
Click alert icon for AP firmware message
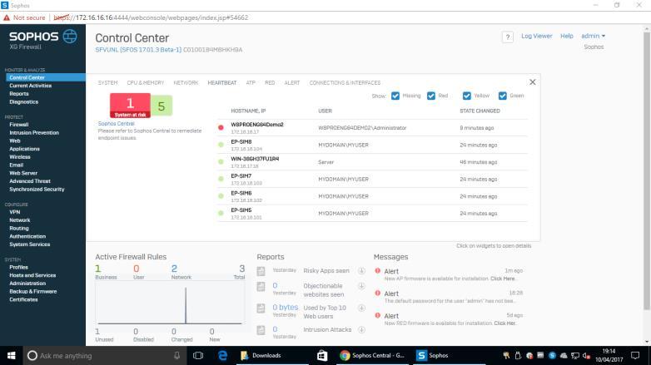[x=377, y=271]
